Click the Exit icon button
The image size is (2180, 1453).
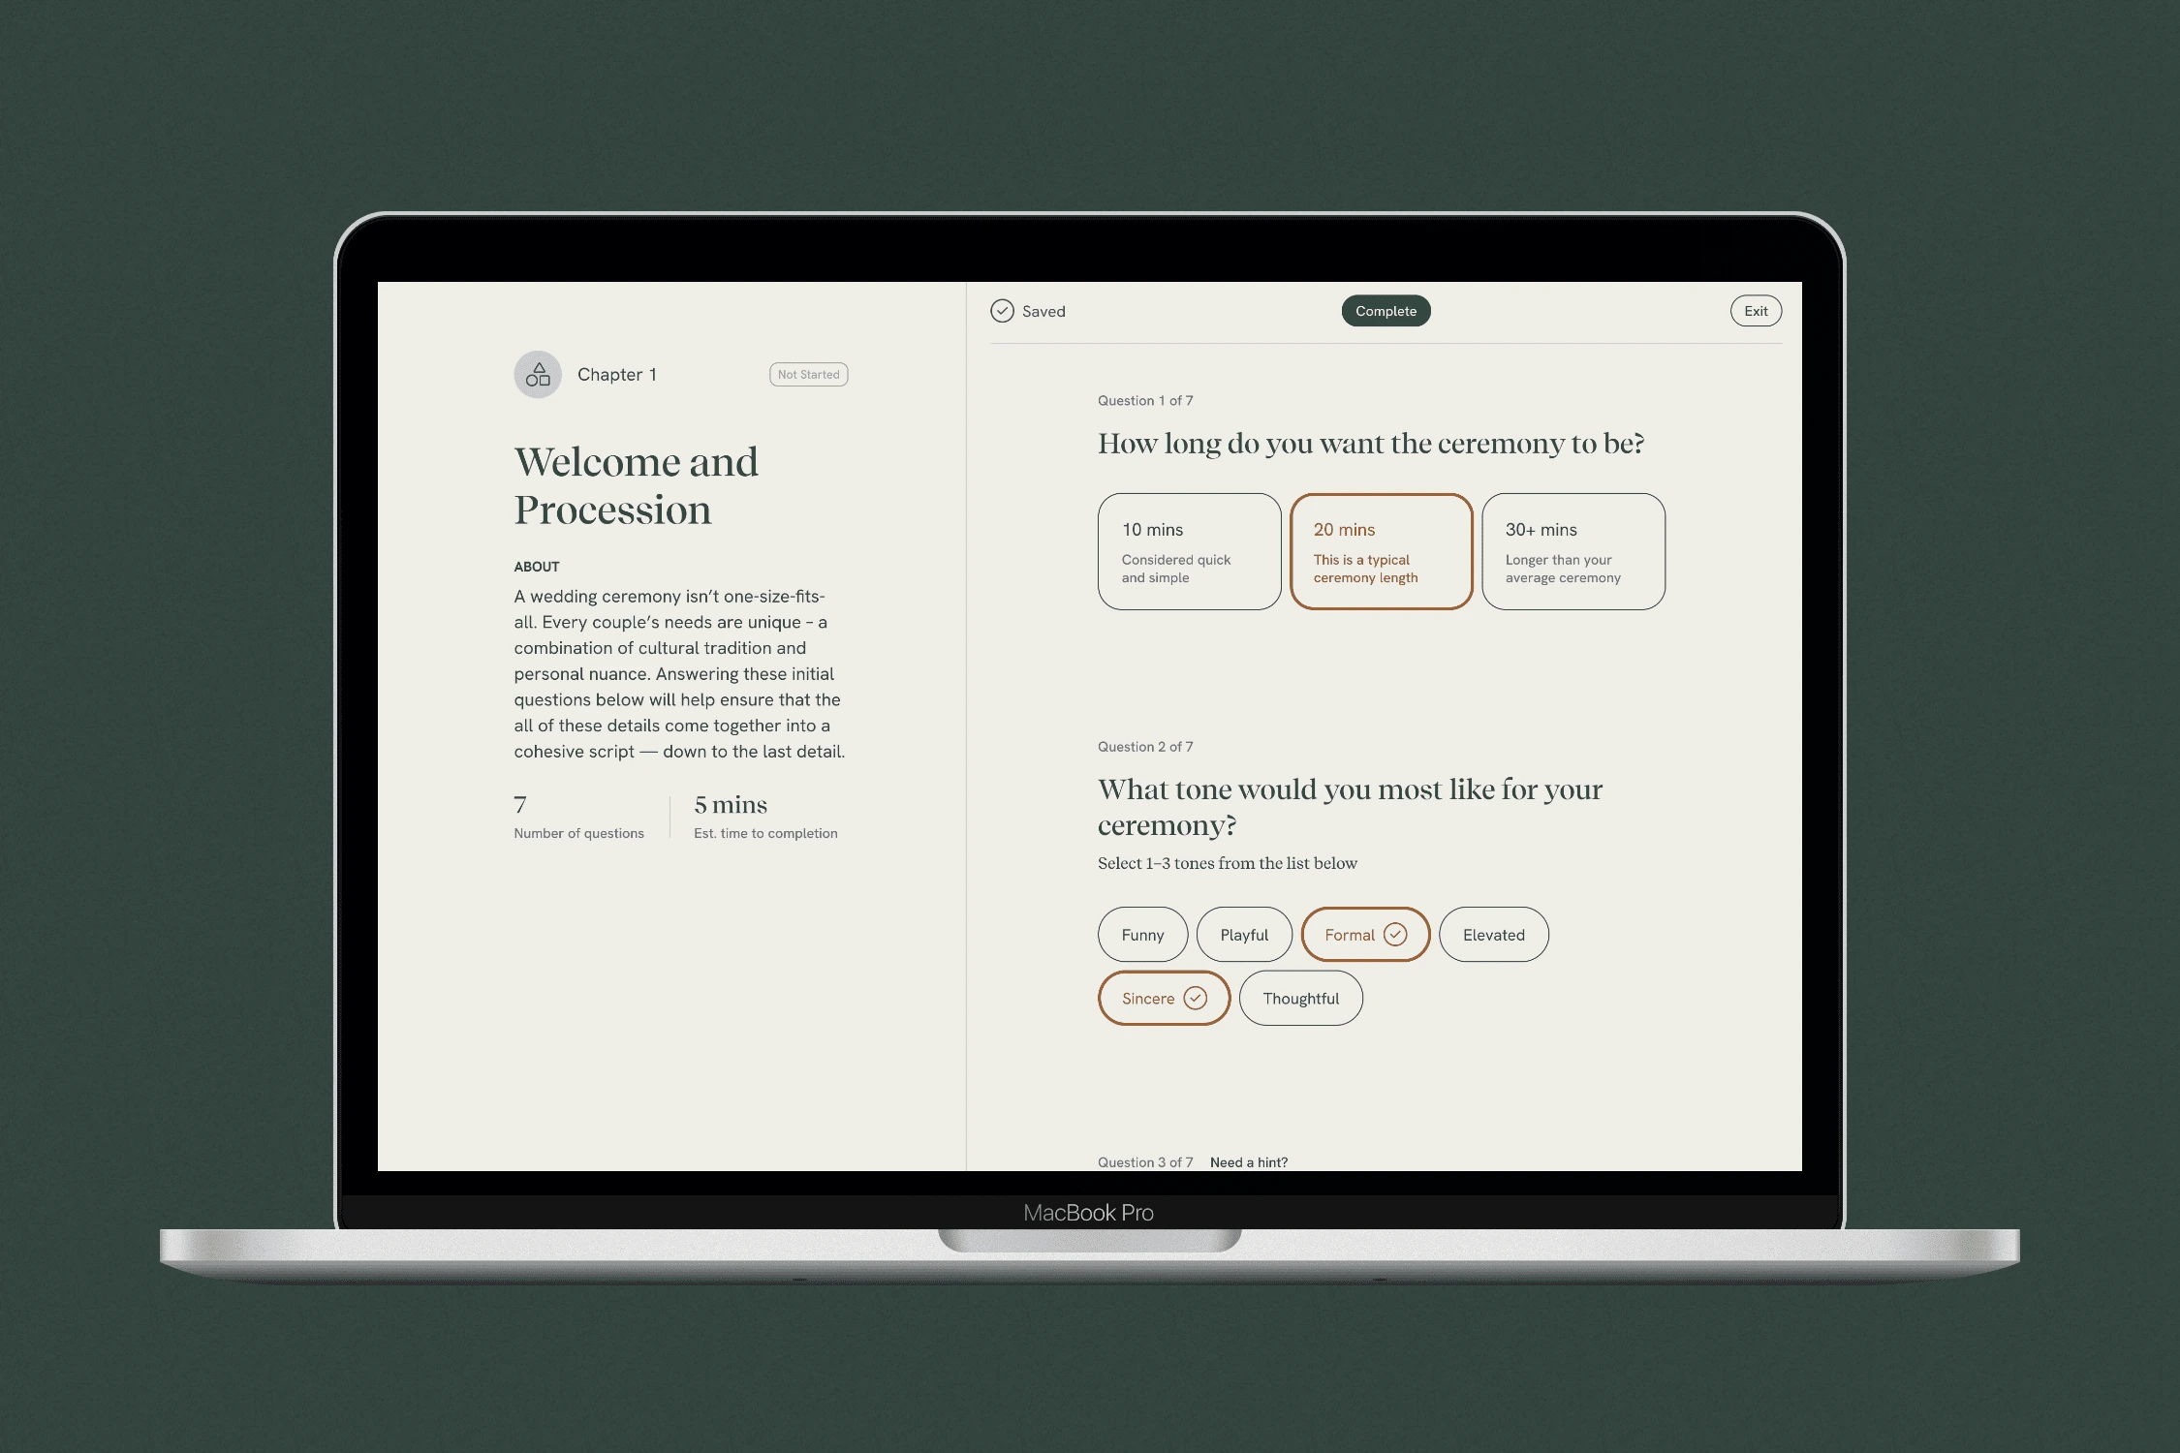(x=1757, y=310)
